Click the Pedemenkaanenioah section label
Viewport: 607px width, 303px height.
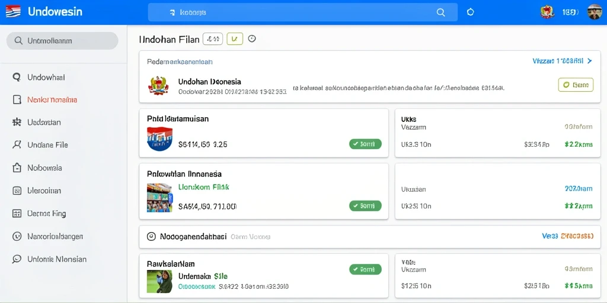[x=180, y=62]
